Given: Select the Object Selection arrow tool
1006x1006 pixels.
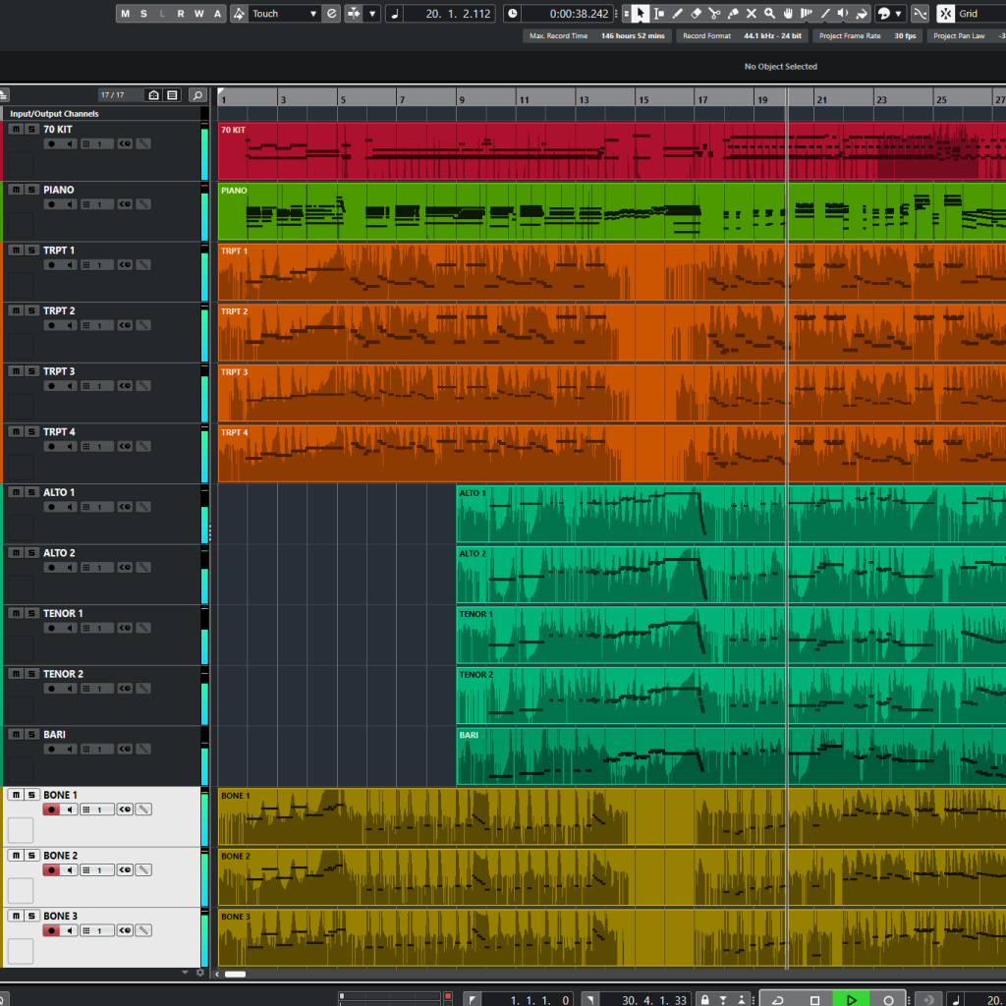Looking at the screenshot, I should click(642, 13).
